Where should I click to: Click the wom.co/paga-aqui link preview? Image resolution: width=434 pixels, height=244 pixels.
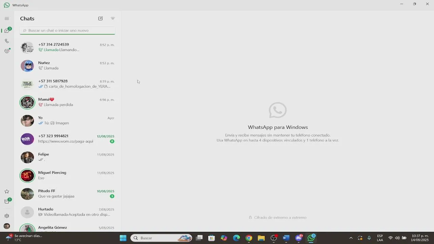(x=65, y=141)
